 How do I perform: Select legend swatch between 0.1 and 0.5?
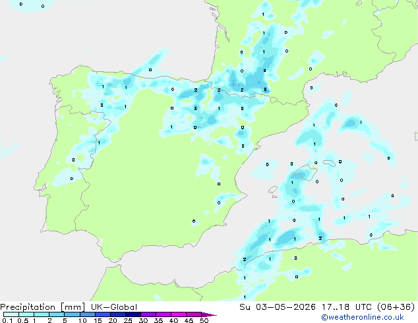pos(11,314)
